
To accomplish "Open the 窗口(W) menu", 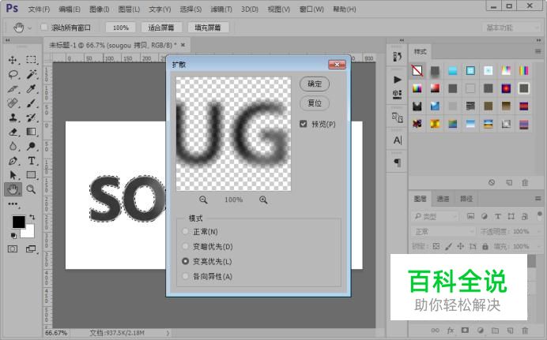I will tap(311, 9).
